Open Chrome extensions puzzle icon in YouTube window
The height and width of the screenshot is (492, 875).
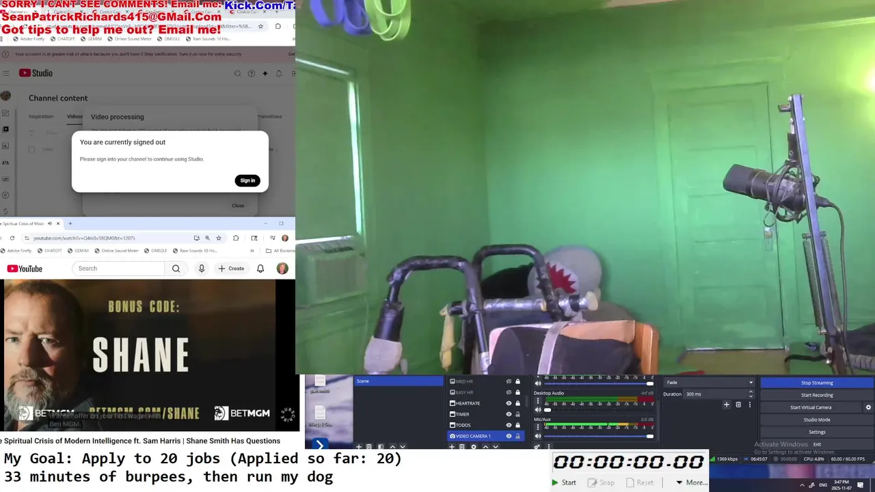pyautogui.click(x=236, y=238)
